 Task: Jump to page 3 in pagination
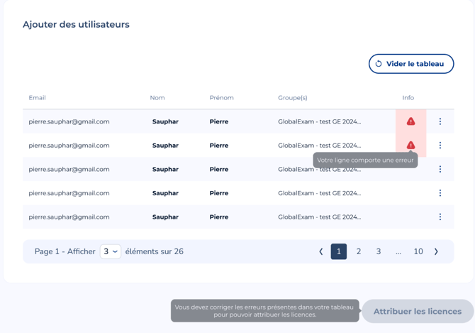379,251
